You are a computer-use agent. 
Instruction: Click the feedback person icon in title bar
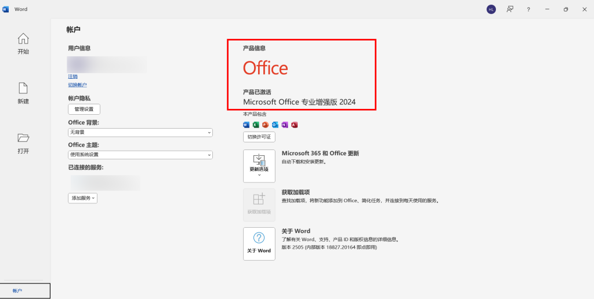[x=510, y=9]
